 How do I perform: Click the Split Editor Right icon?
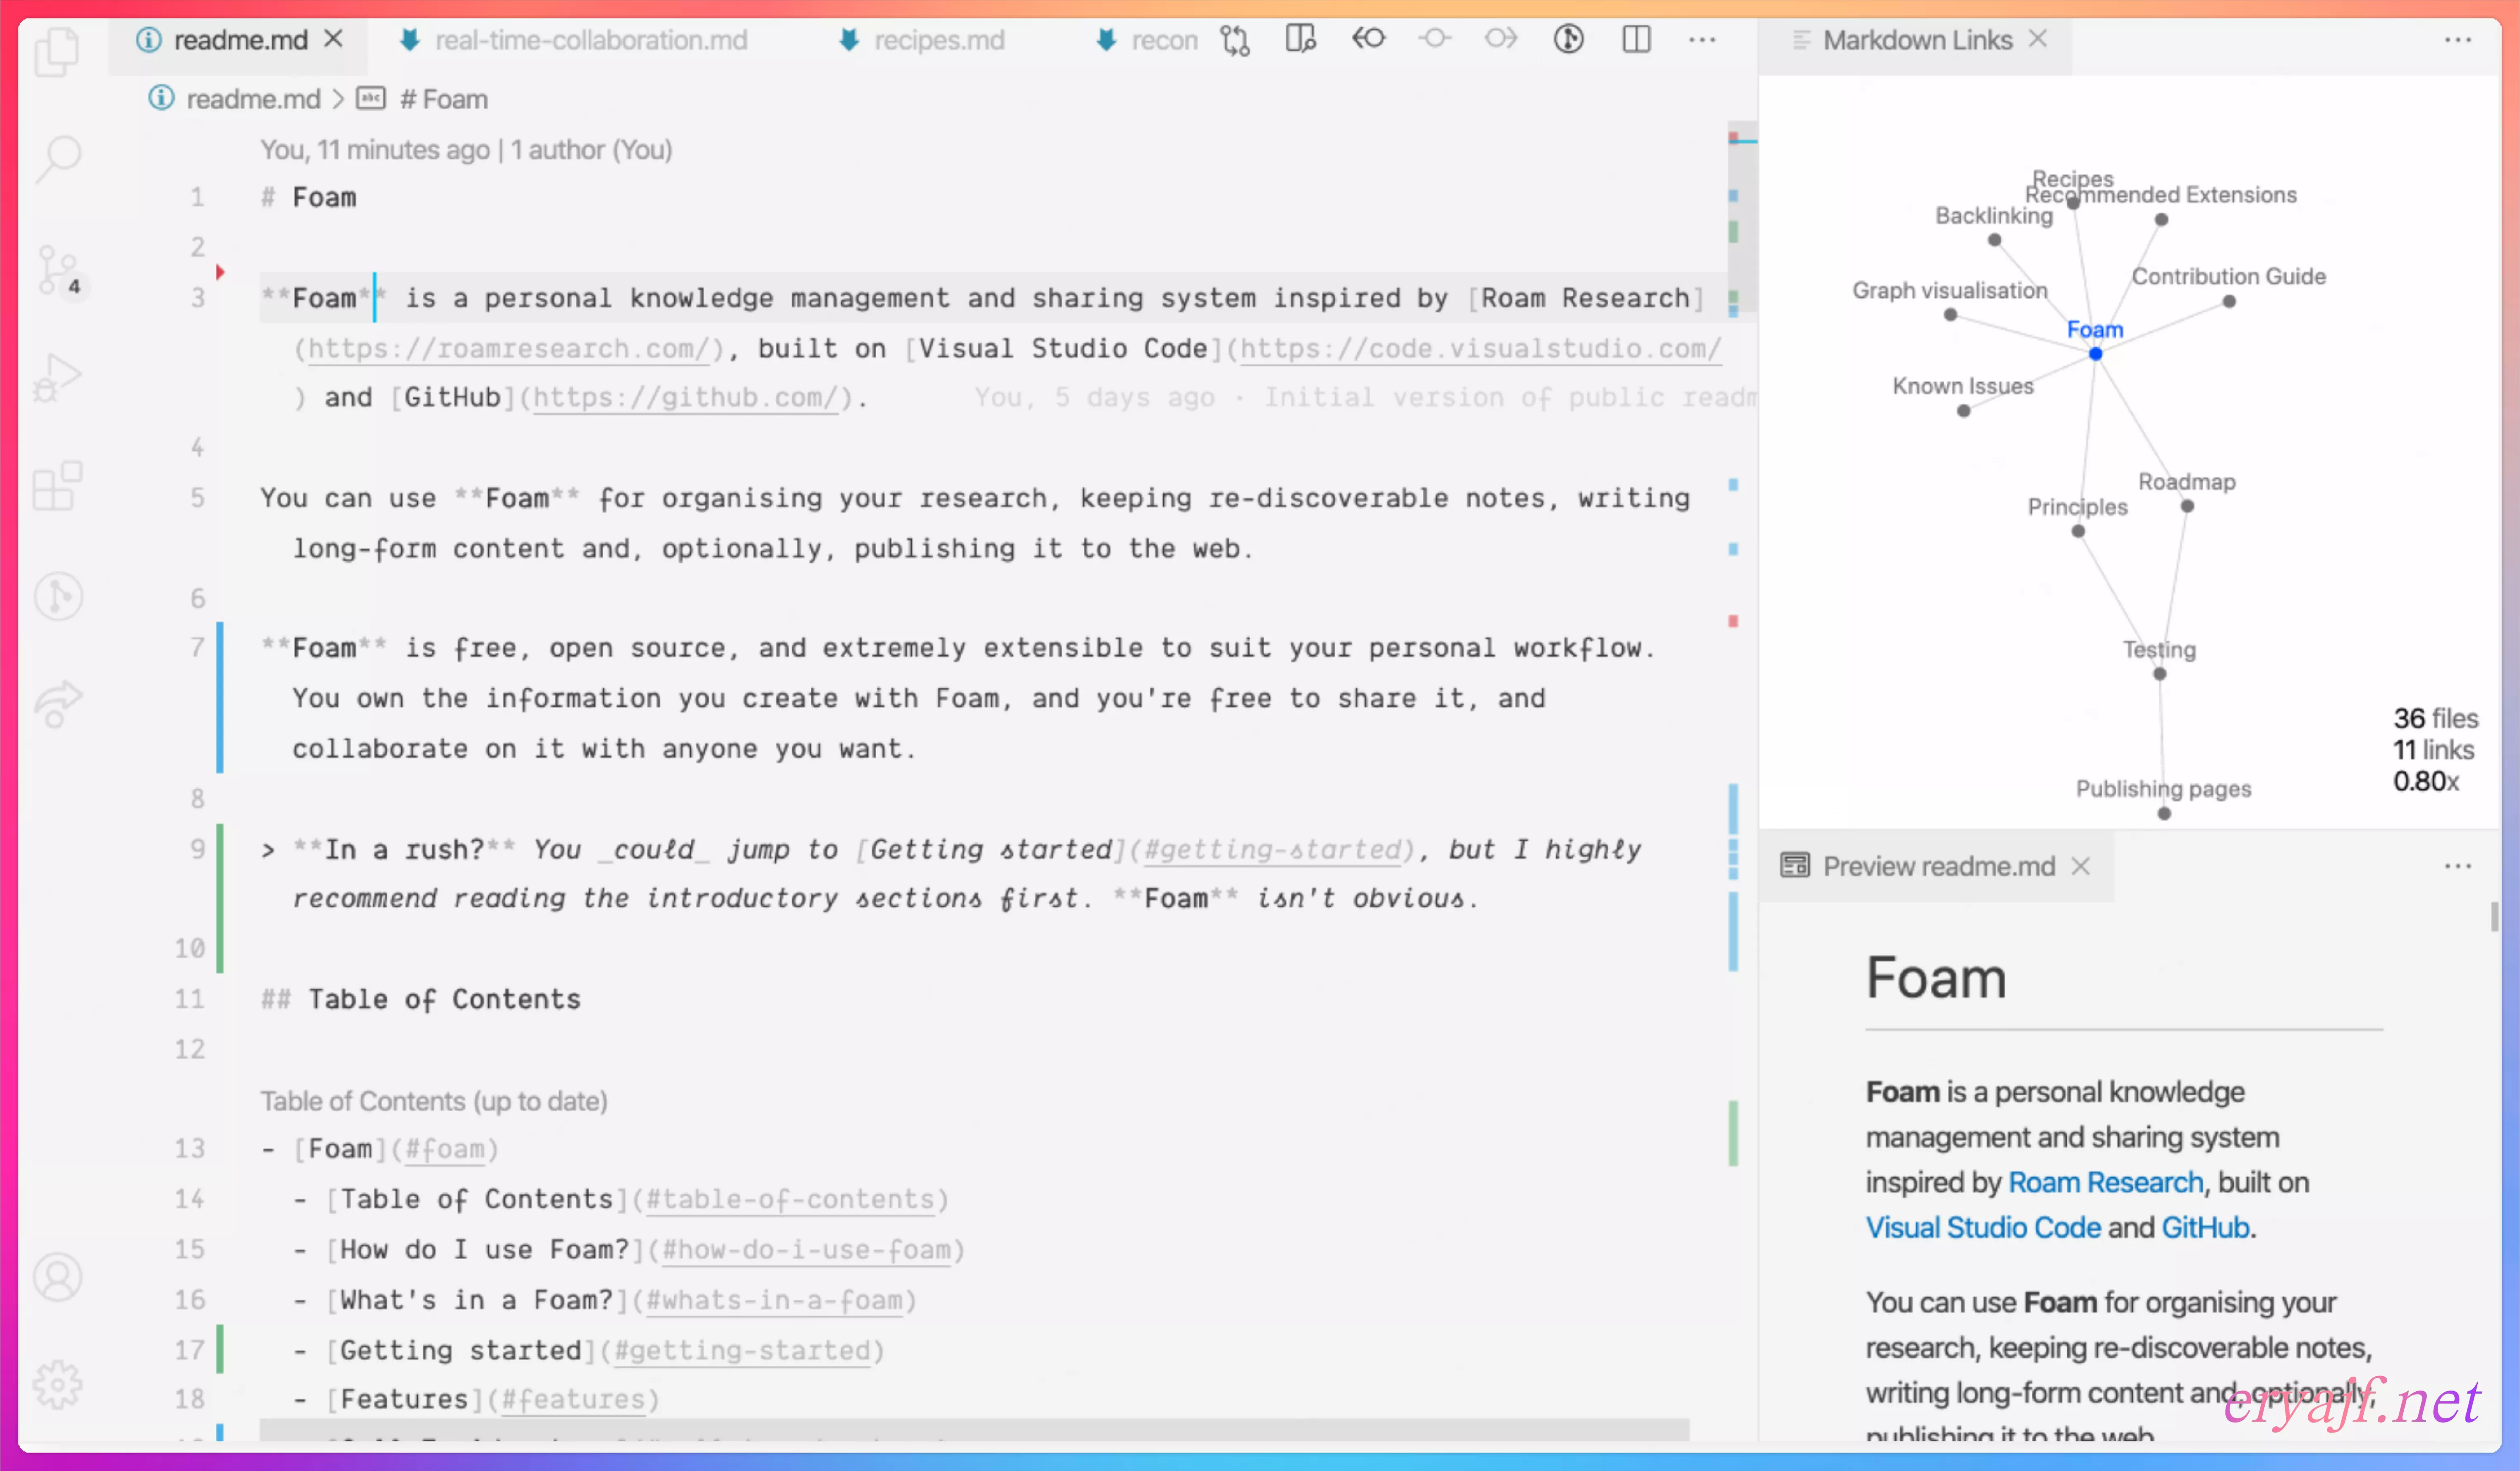pos(1636,40)
